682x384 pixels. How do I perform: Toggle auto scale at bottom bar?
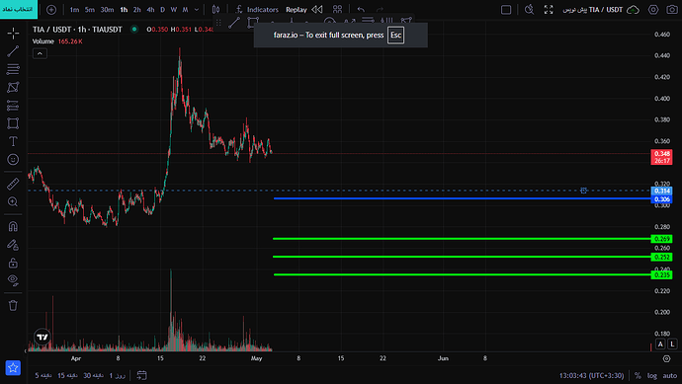click(x=670, y=376)
